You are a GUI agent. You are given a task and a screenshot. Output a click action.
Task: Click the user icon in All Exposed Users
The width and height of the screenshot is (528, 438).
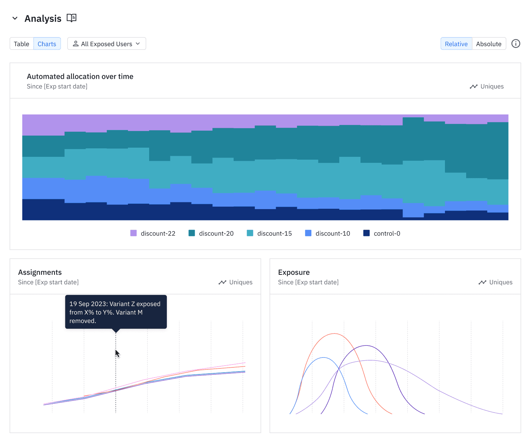[x=76, y=44]
